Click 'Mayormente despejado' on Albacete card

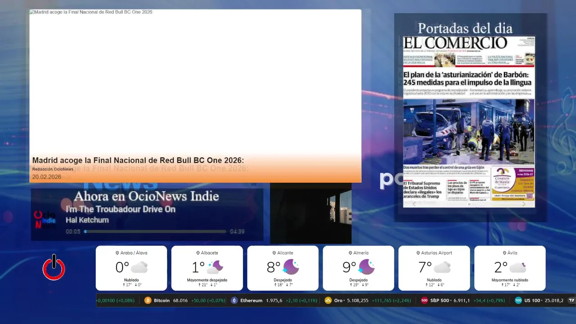tap(207, 280)
